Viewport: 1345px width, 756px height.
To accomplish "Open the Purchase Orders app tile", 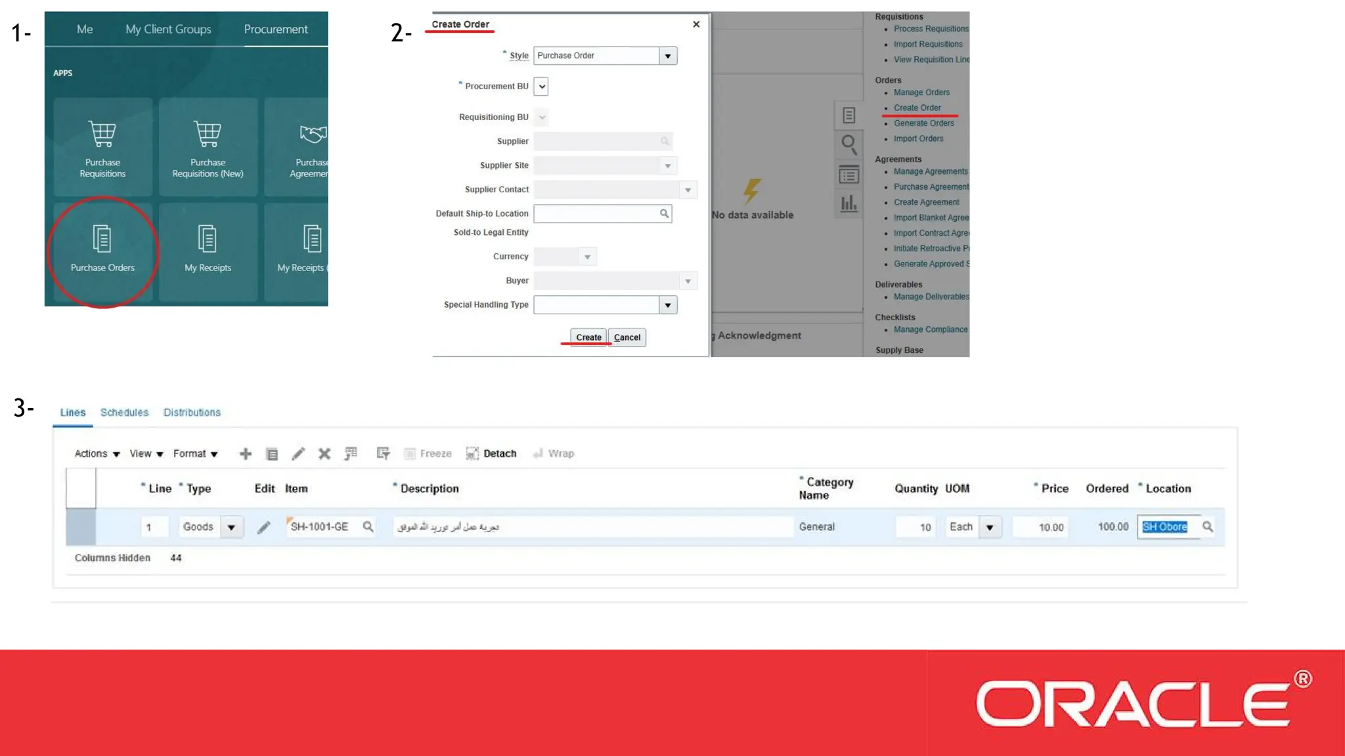I will coord(102,250).
